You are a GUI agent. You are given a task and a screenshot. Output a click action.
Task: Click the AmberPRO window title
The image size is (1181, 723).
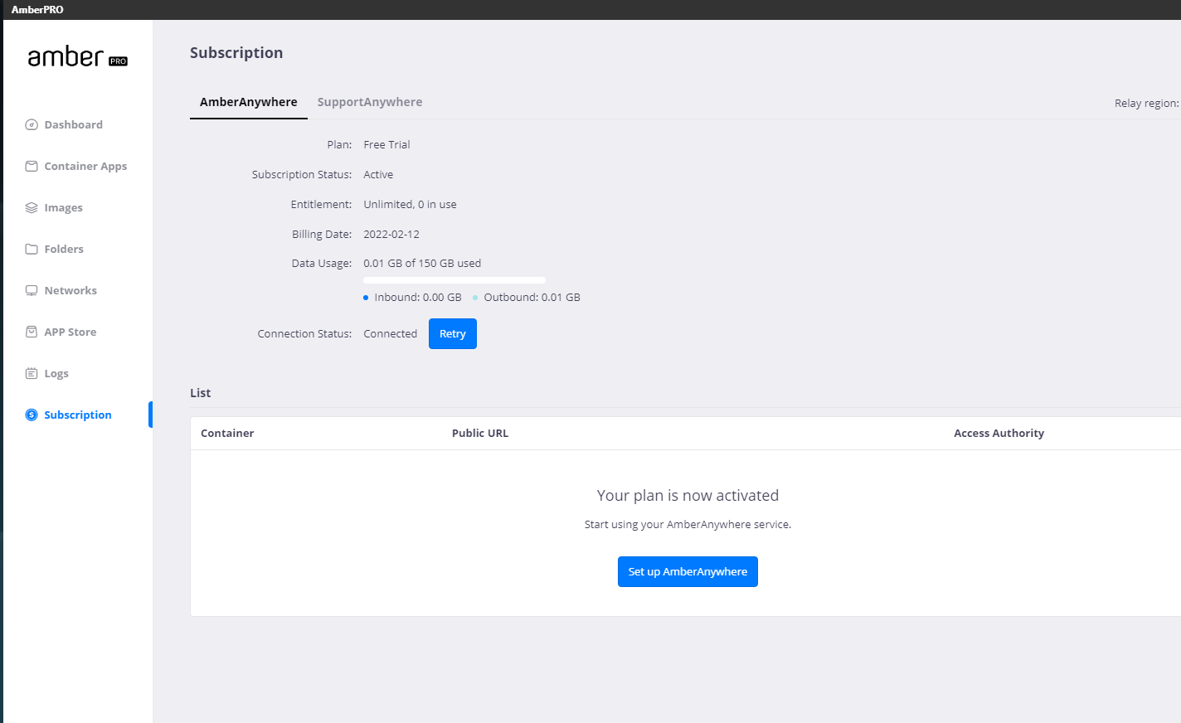(x=37, y=10)
